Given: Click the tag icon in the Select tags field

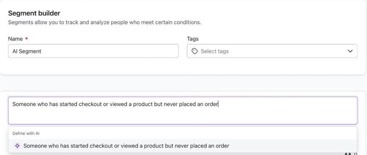Looking at the screenshot, I should (x=194, y=51).
